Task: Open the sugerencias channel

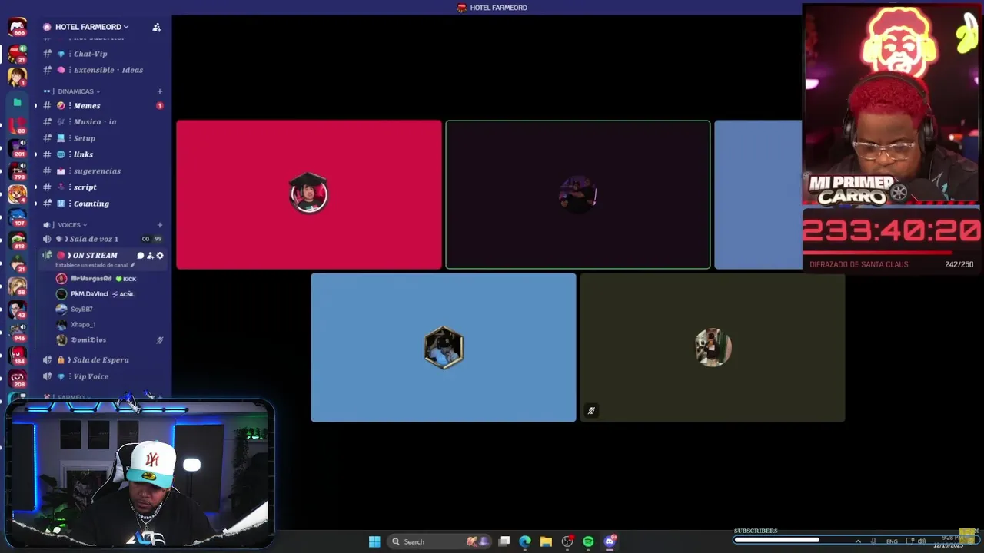Action: pyautogui.click(x=97, y=171)
